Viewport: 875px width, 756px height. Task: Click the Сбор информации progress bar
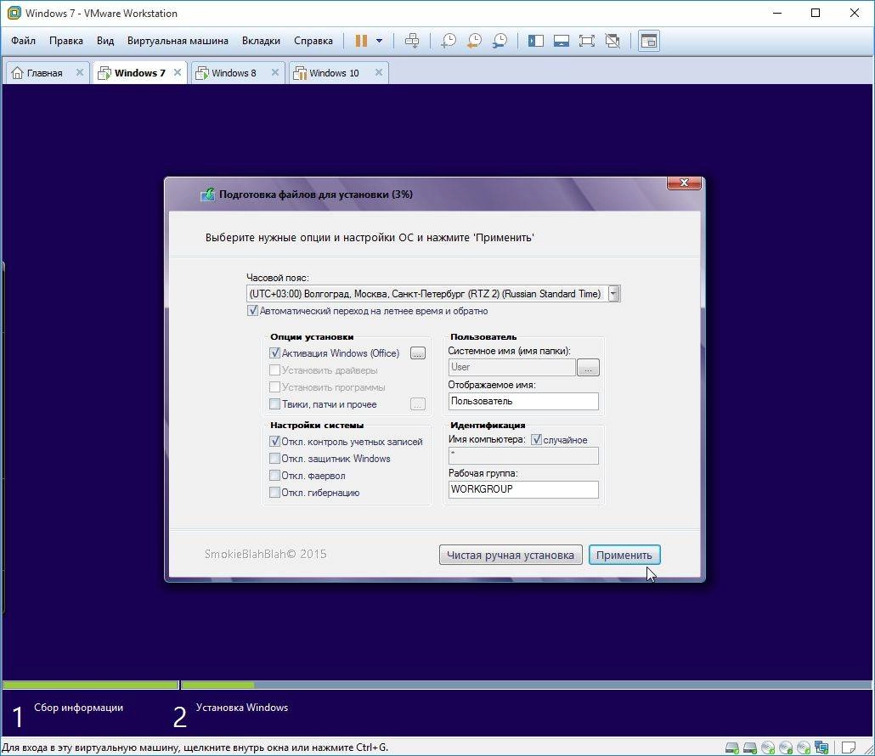tap(90, 685)
